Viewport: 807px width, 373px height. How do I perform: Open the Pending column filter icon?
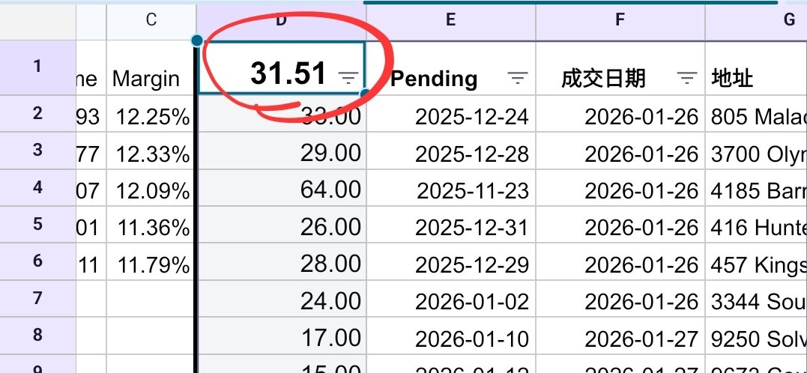517,78
